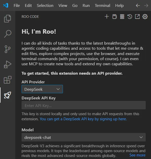The height and width of the screenshot is (159, 151).
Task: Open the Source Control view
Action: pos(7,49)
